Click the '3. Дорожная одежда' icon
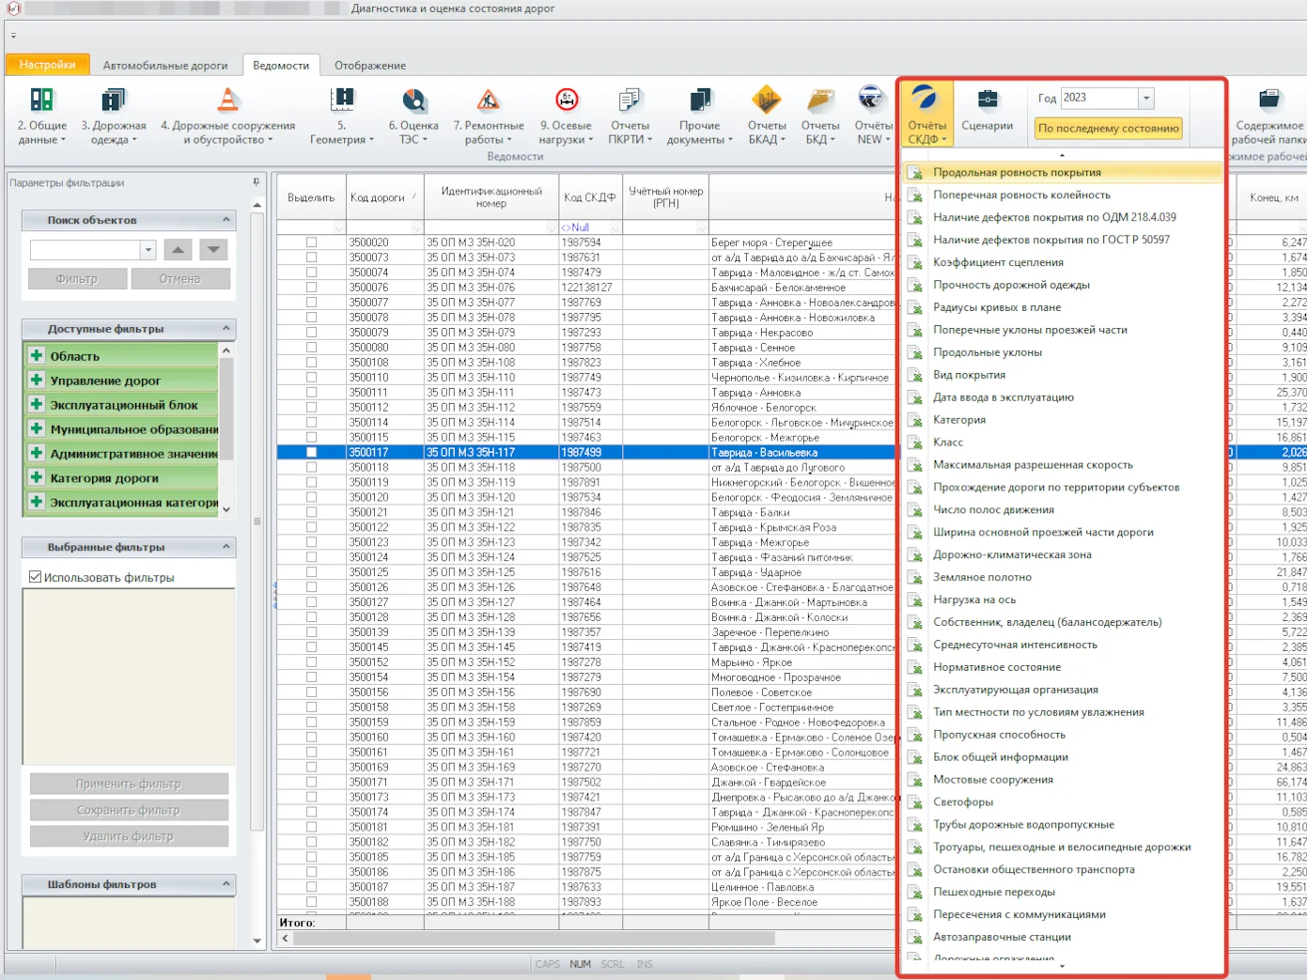The width and height of the screenshot is (1307, 980). (x=113, y=101)
